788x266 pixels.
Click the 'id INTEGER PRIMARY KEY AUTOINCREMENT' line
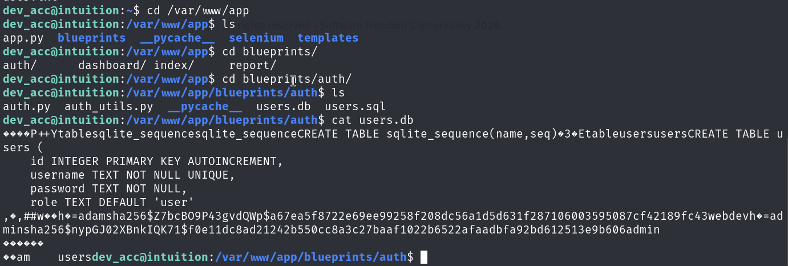pyautogui.click(x=157, y=162)
